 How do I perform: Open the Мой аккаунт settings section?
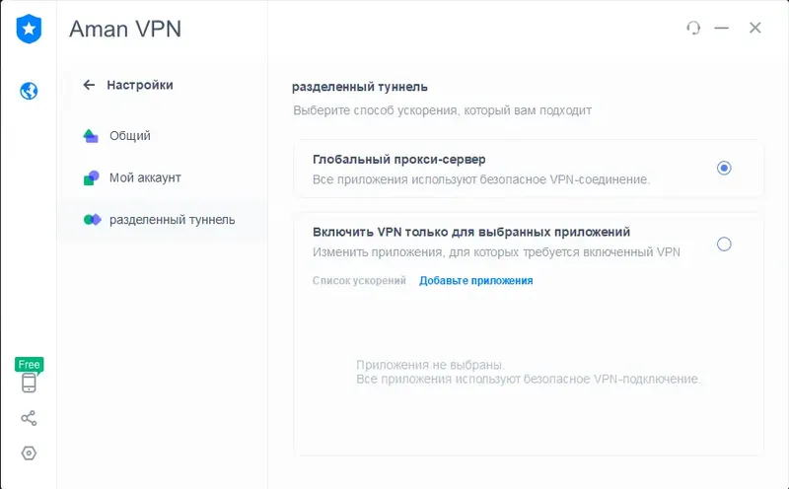click(x=145, y=177)
